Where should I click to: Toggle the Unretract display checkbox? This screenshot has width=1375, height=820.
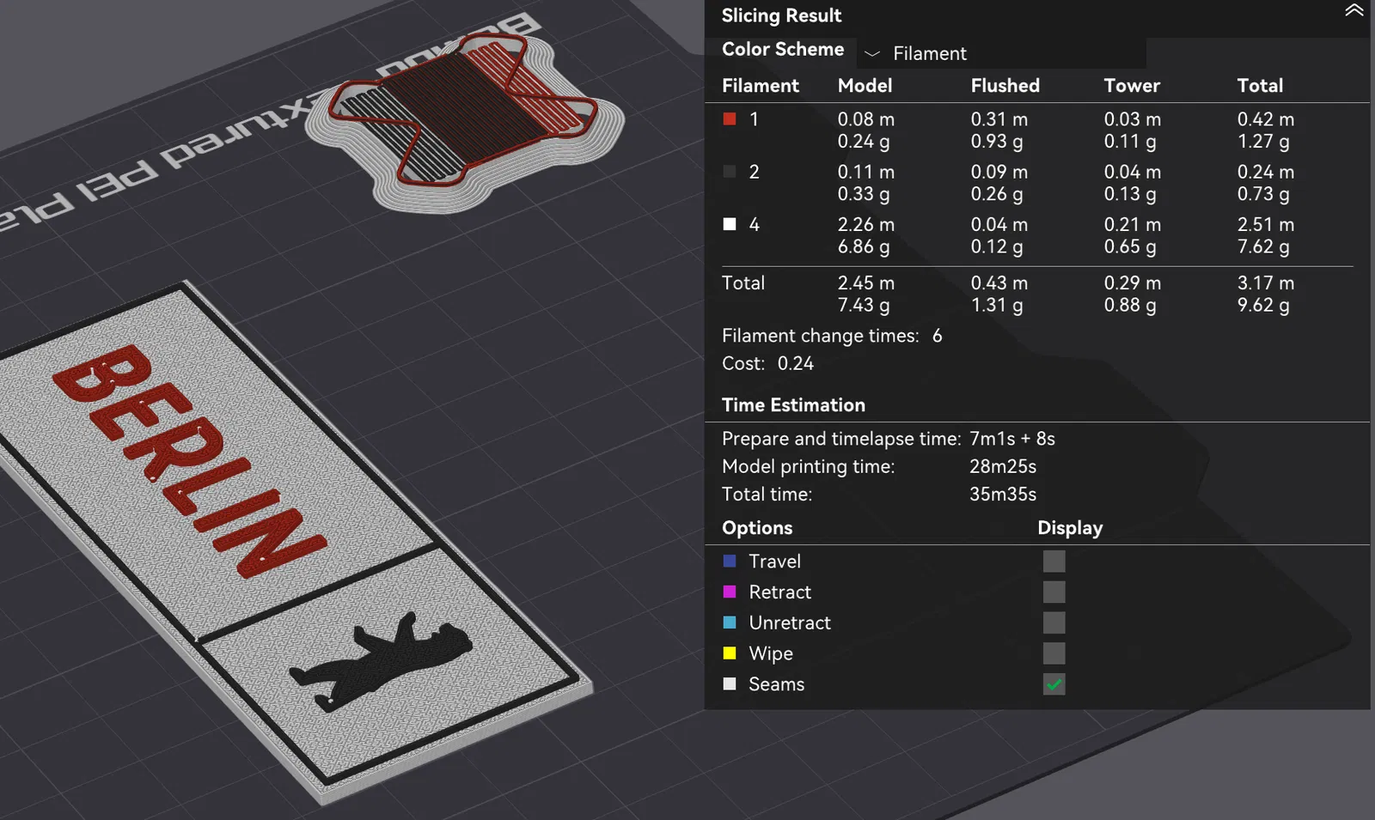click(x=1054, y=623)
